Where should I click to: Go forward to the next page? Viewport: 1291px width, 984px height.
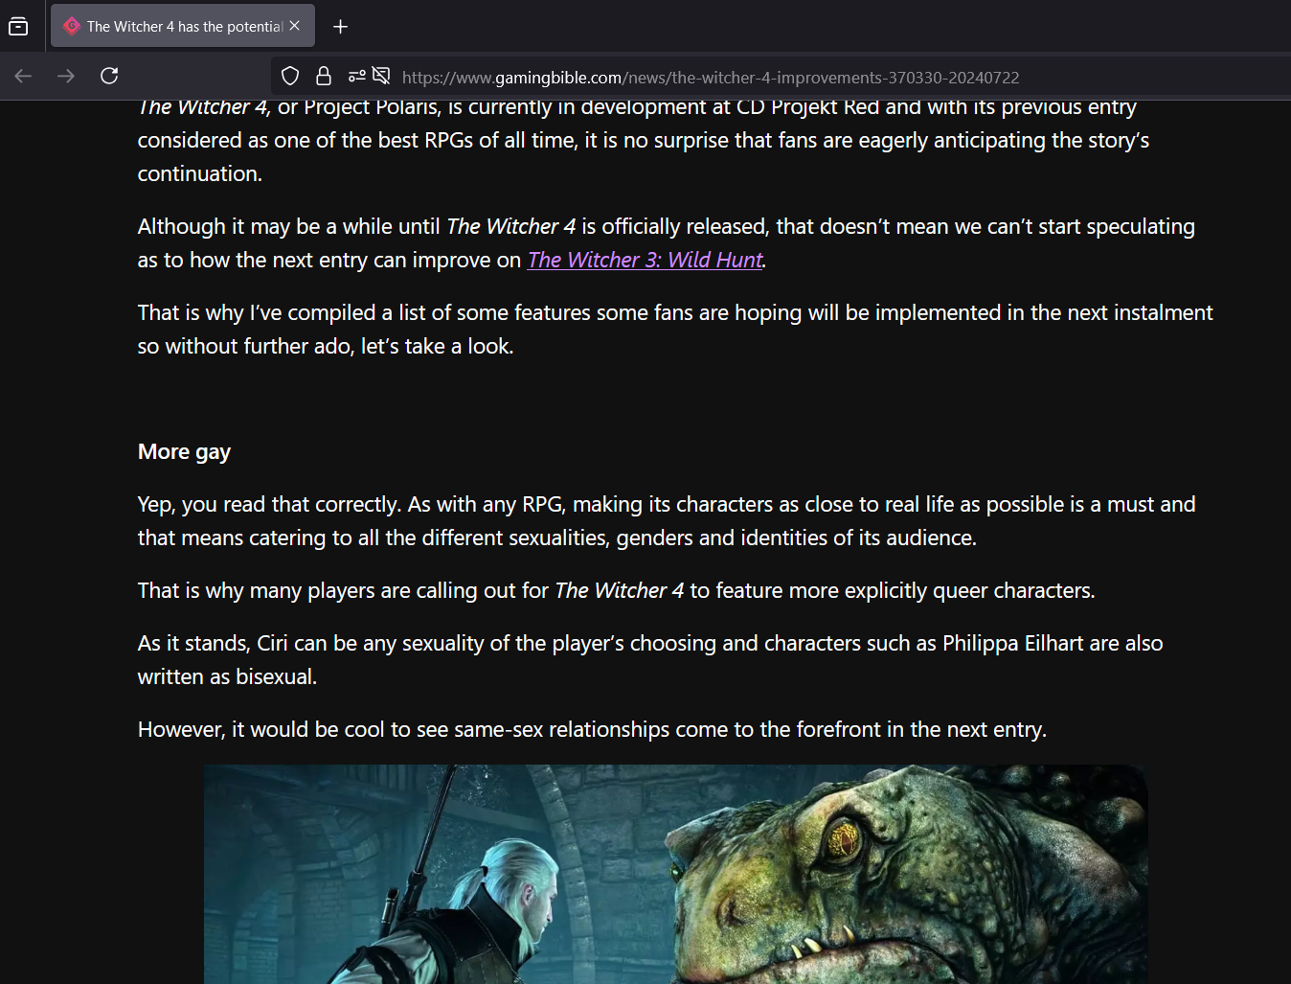(66, 76)
